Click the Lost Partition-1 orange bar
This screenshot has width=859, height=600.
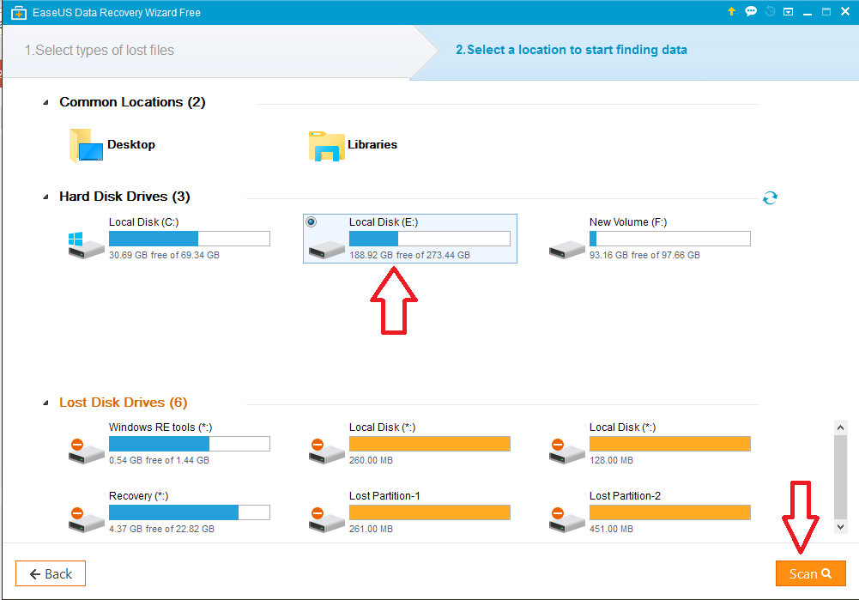click(429, 512)
